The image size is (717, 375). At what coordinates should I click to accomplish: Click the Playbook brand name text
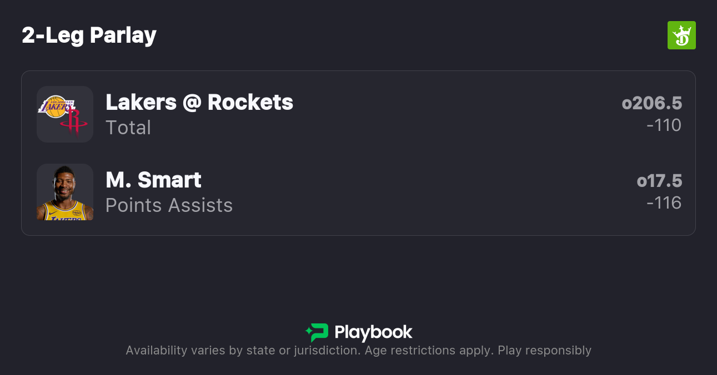pos(373,332)
